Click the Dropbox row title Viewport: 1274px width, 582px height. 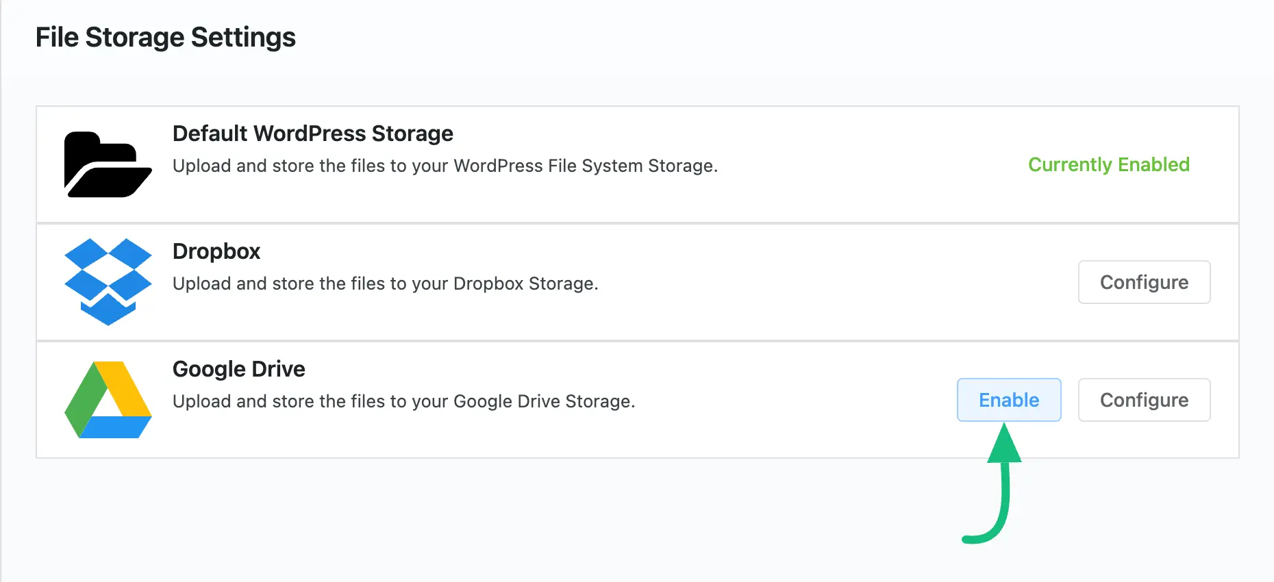(216, 251)
